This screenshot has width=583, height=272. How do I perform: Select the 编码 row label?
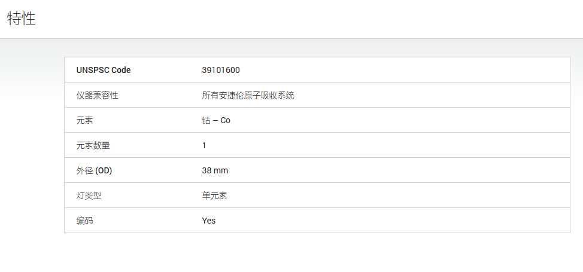(84, 221)
